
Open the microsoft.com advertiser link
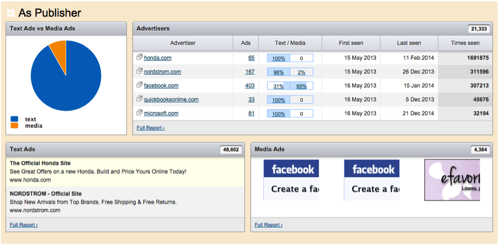click(161, 114)
